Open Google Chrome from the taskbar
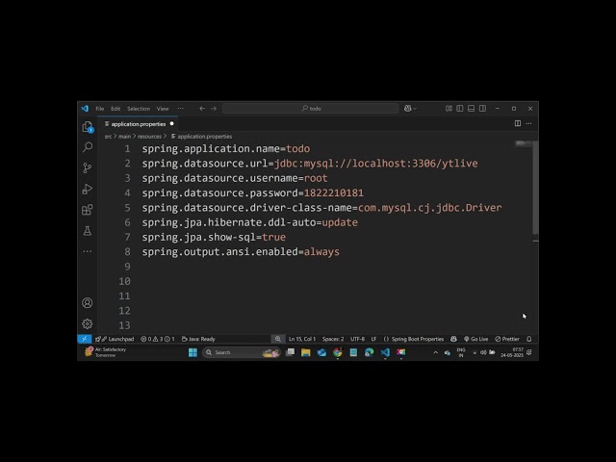This screenshot has width=616, height=462. pyautogui.click(x=338, y=352)
